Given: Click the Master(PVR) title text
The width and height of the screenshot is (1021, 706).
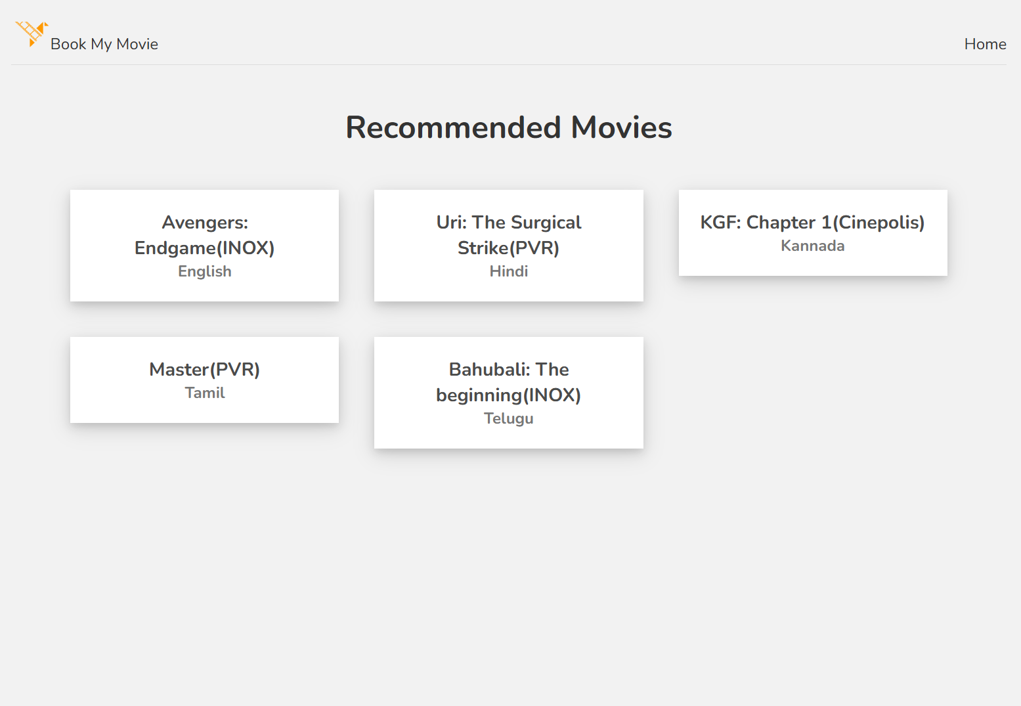Looking at the screenshot, I should (x=204, y=370).
